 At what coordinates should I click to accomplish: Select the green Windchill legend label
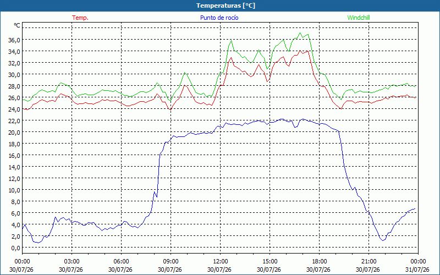click(359, 18)
